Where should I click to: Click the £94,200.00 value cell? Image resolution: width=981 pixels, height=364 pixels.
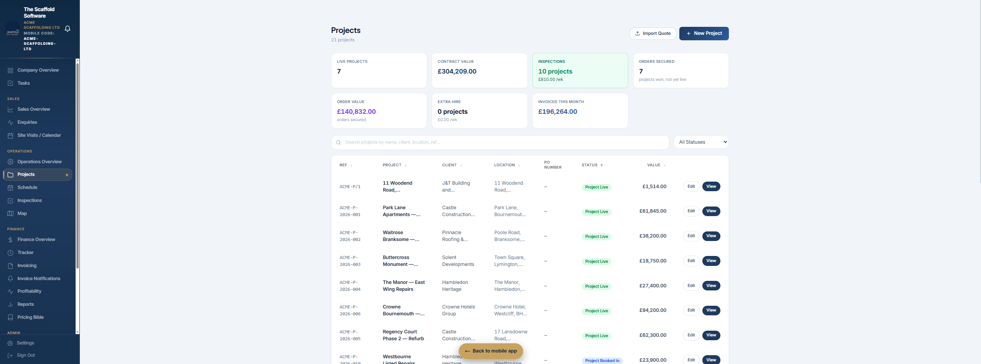coord(652,310)
